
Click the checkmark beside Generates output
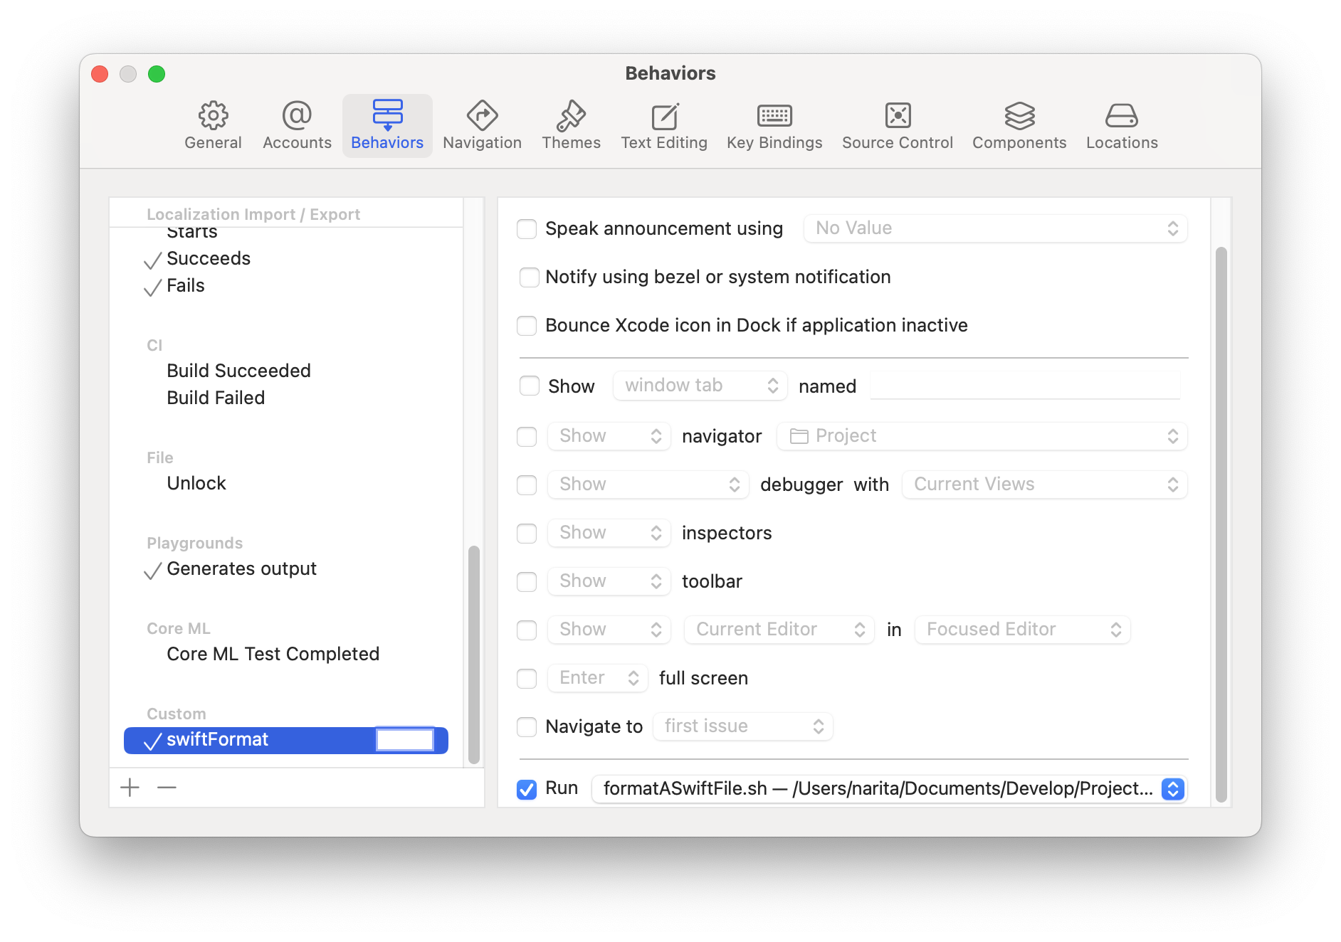click(x=152, y=571)
